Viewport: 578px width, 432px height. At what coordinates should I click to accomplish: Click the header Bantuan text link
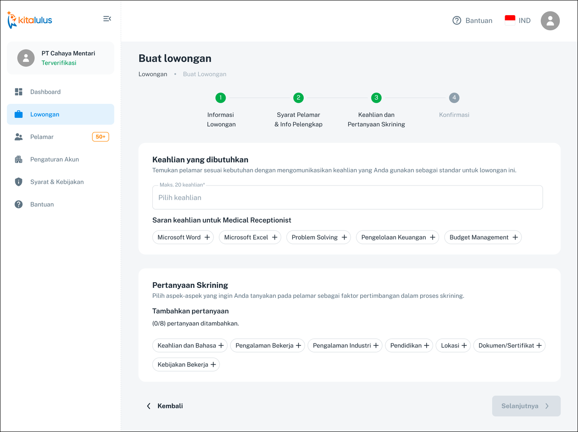479,21
